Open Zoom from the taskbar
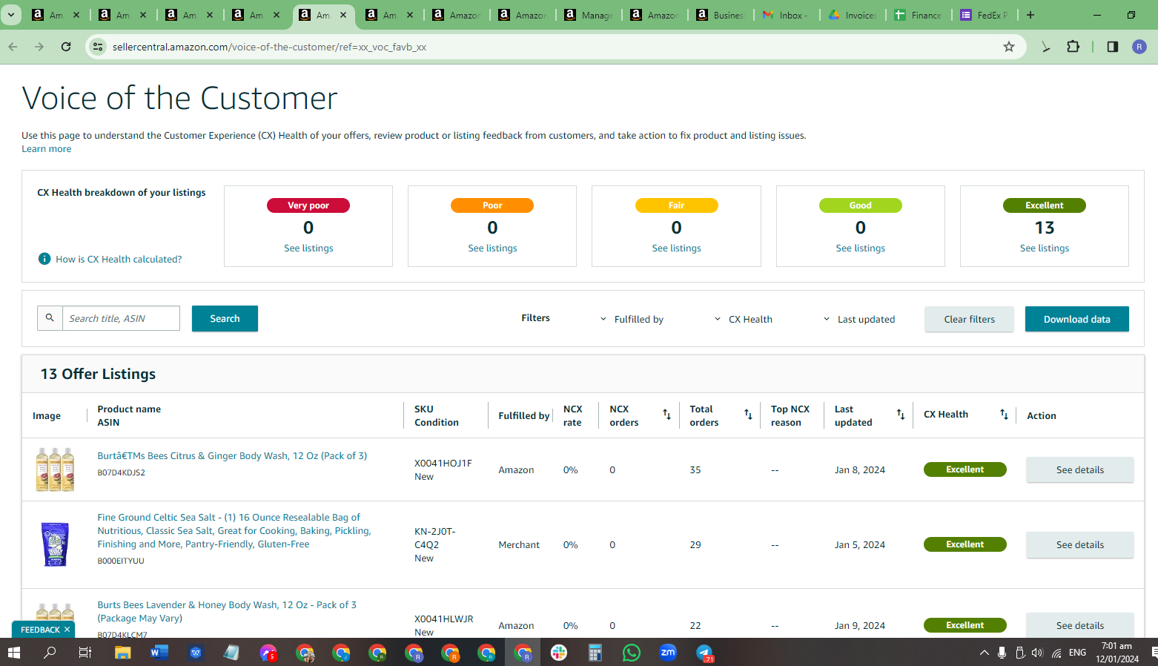The width and height of the screenshot is (1158, 666). [668, 653]
